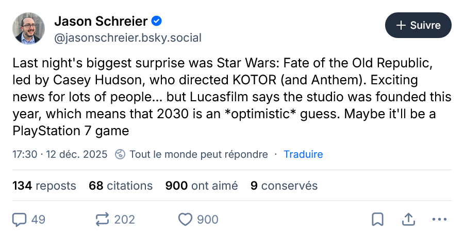Toggle the bookmark icon to save post
This screenshot has height=239, width=464.
click(x=377, y=219)
